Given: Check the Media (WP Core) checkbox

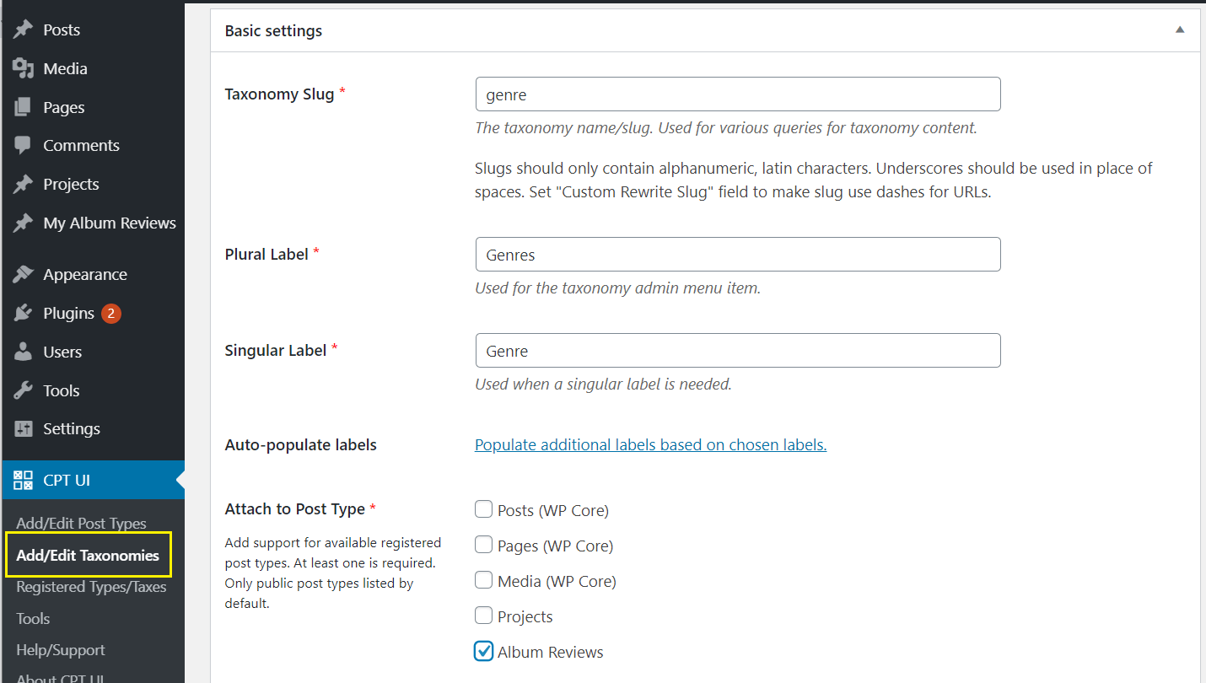Looking at the screenshot, I should tap(483, 579).
